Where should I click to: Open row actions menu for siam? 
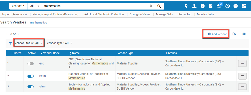[242, 87]
